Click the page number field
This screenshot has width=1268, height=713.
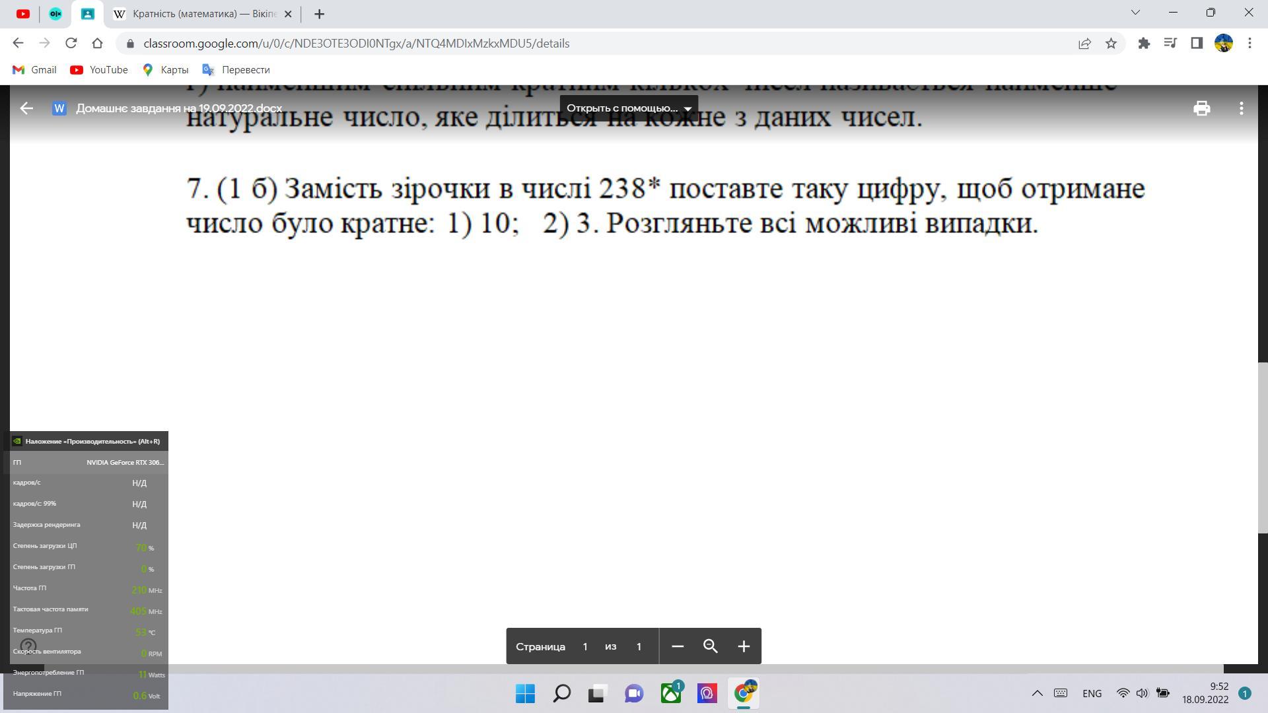coord(585,646)
